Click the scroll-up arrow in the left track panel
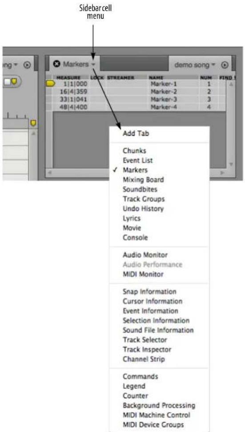Viewport: 245px width, 432px height. pos(33,133)
